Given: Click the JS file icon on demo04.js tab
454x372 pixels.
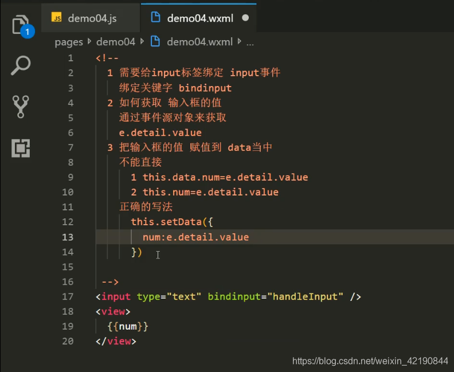Looking at the screenshot, I should pyautogui.click(x=56, y=18).
